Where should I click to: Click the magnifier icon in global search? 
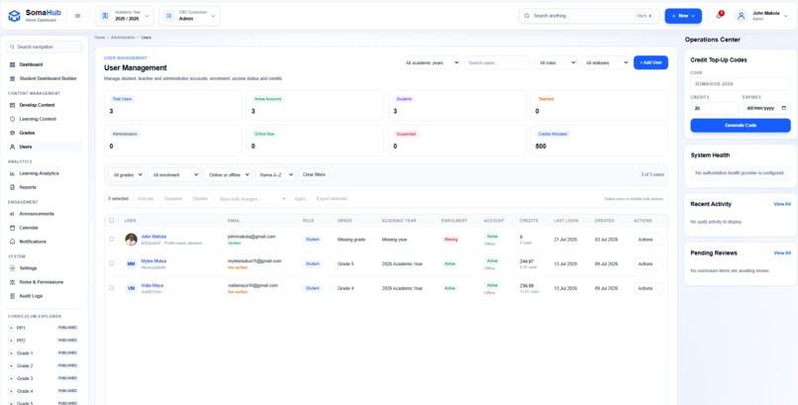[x=527, y=16]
